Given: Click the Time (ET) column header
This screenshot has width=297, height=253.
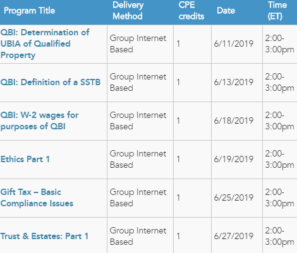Looking at the screenshot, I should click(277, 11).
